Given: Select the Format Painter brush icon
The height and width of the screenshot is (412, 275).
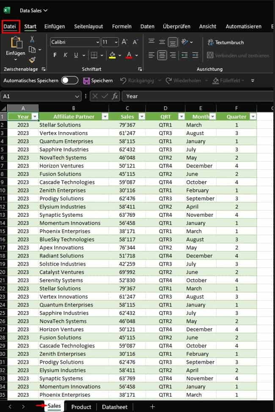Looking at the screenshot, I should click(x=32, y=60).
